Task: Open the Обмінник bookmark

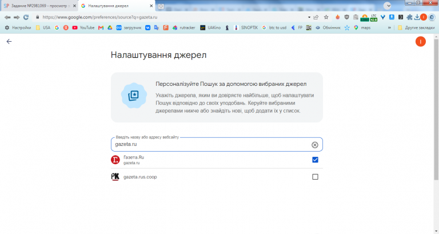Action: [328, 27]
